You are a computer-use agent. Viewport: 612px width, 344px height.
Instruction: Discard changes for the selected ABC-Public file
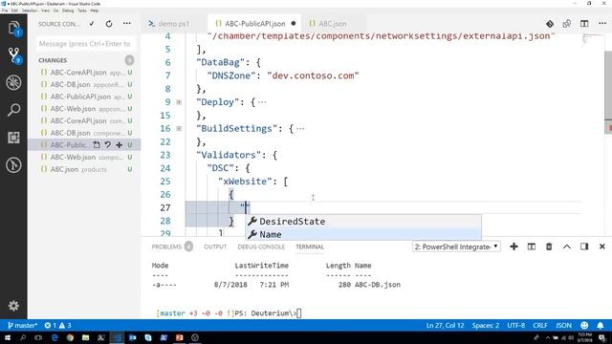coord(108,145)
